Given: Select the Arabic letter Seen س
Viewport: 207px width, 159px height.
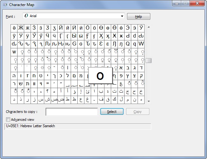Looking at the screenshot, I should click(x=41, y=100).
